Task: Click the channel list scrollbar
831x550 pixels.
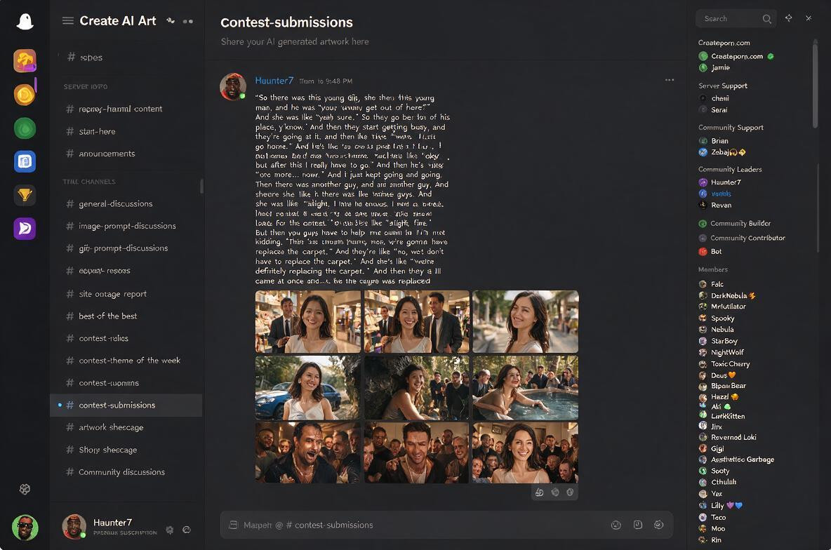Action: pos(201,186)
